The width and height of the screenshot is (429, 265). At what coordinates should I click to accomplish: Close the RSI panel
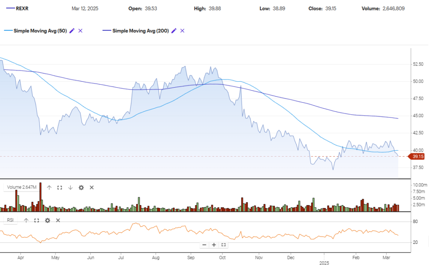coord(58,220)
